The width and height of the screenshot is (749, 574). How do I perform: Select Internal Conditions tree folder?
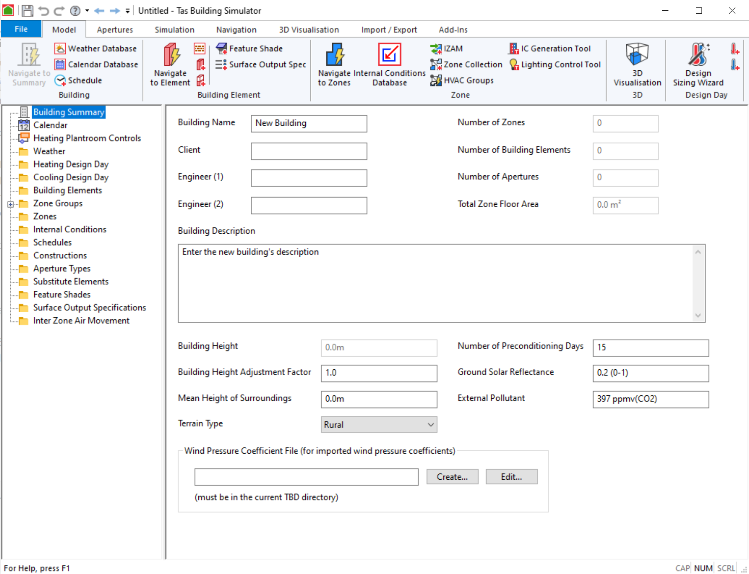click(69, 229)
